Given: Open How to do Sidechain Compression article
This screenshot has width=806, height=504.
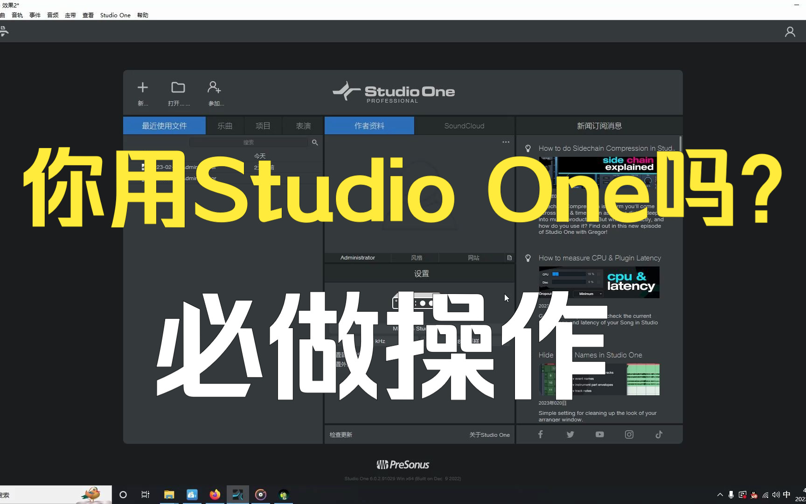Looking at the screenshot, I should (x=606, y=148).
